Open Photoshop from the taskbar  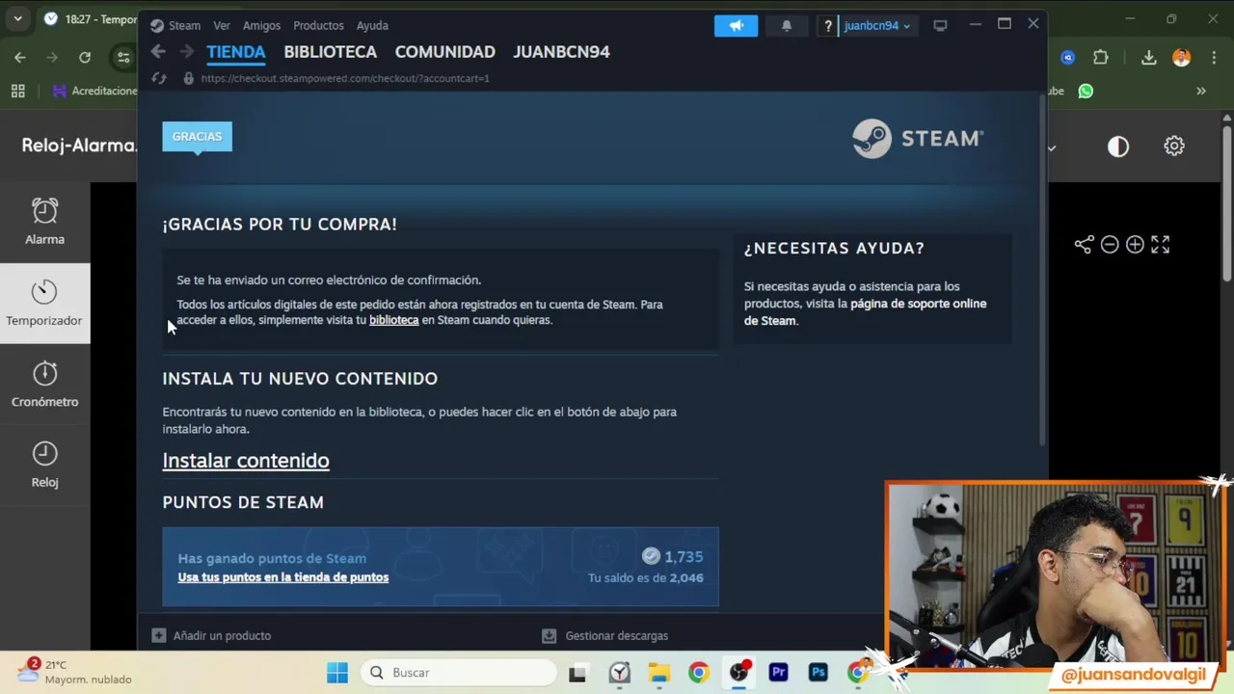click(818, 673)
